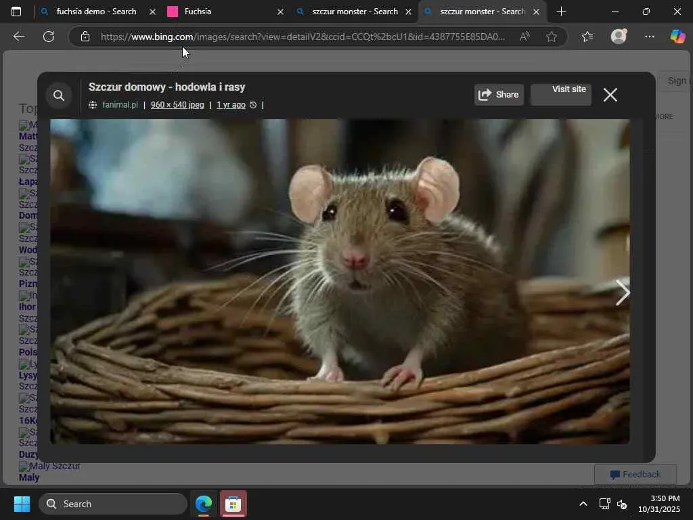The width and height of the screenshot is (693, 520).
Task: Click the 960 × 540 jpeg link
Action: point(177,105)
